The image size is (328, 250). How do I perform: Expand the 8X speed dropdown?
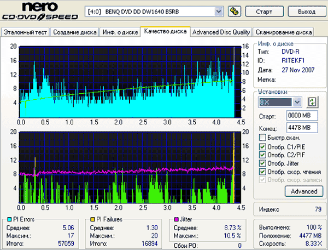click(297, 102)
